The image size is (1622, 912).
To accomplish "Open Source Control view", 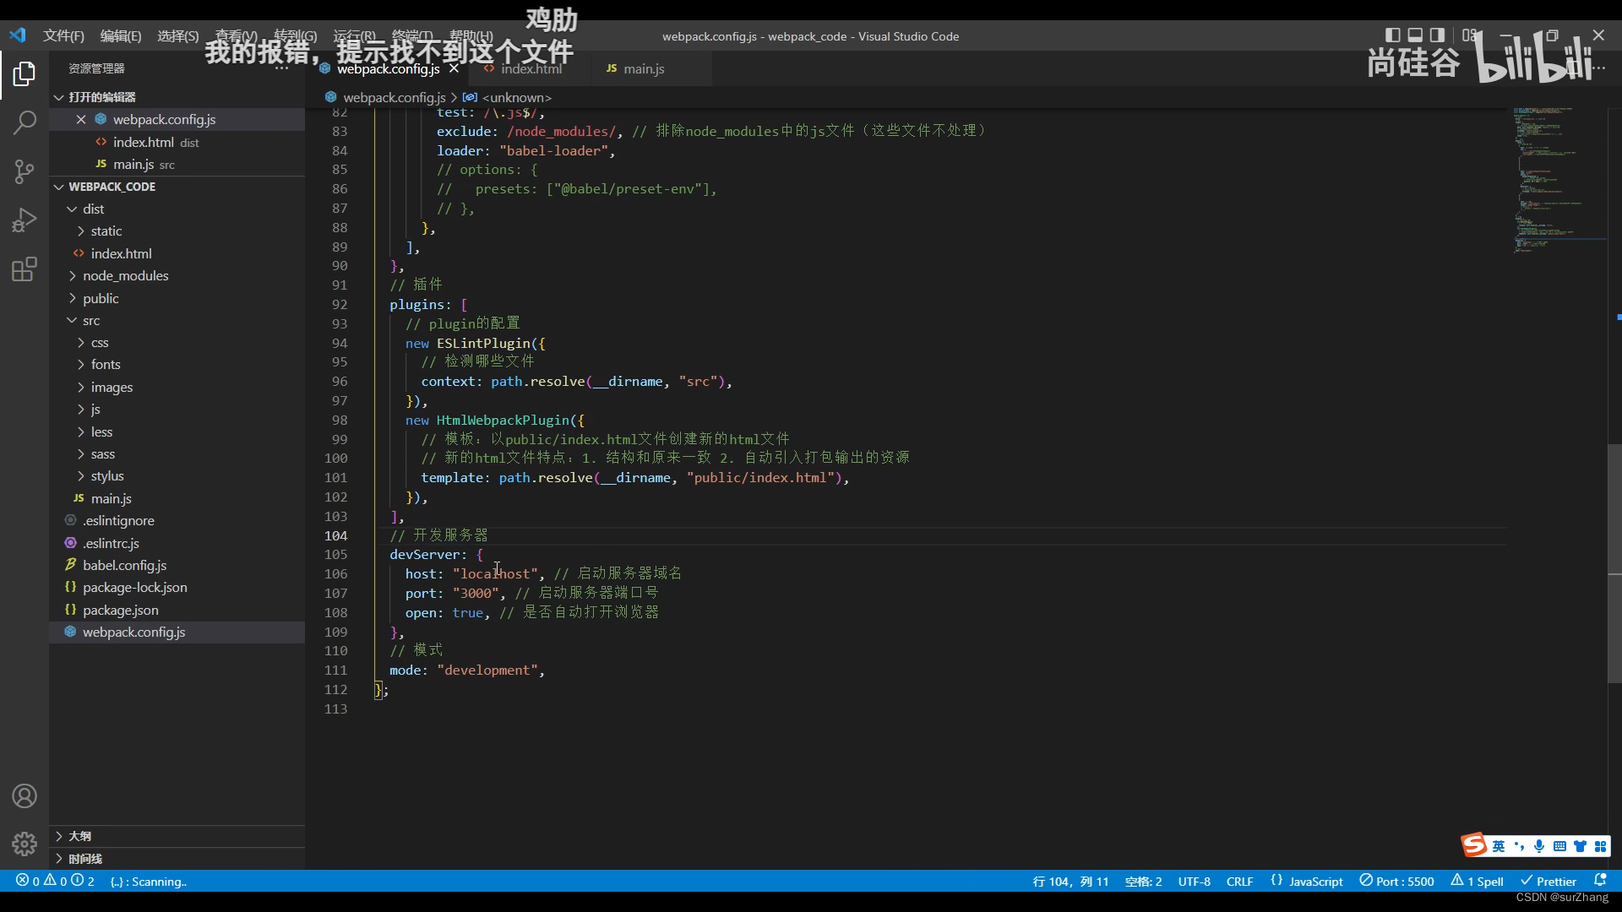I will 24,171.
